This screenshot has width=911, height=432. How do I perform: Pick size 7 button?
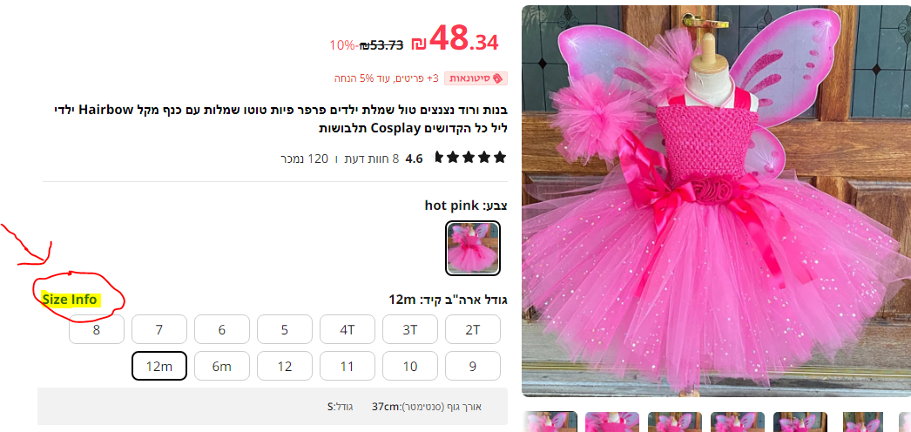pos(159,329)
